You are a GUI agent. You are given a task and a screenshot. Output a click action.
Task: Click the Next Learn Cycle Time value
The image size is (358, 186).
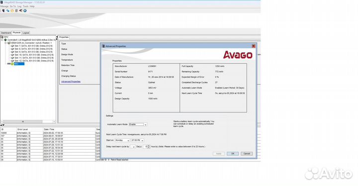(x=230, y=93)
